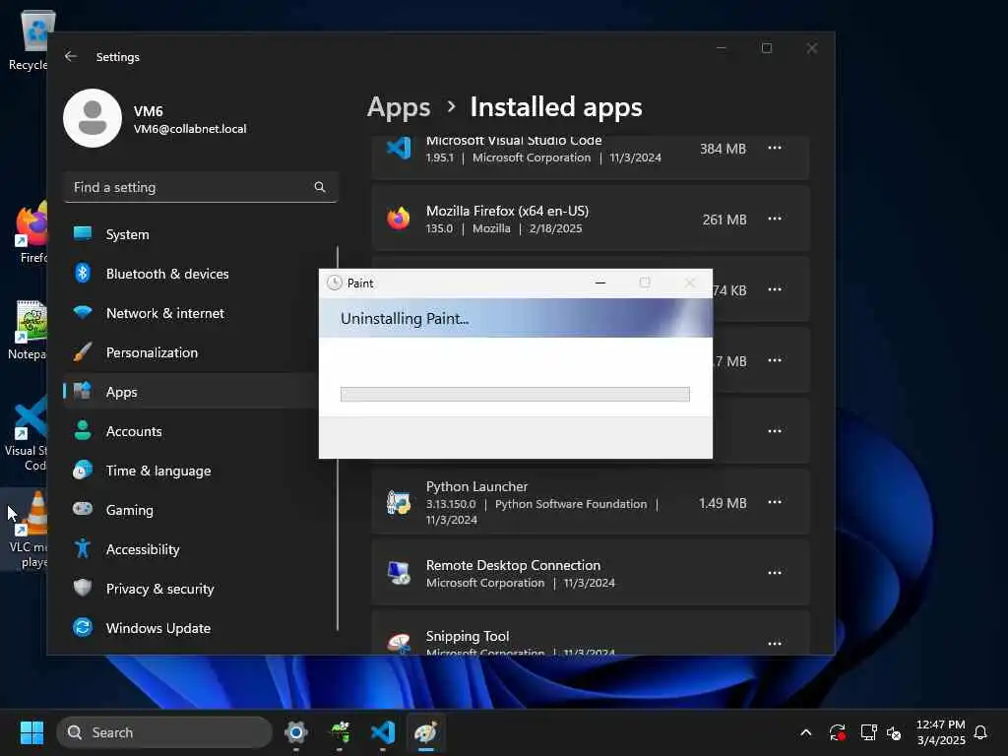Screen dimensions: 1008x756
Task: Click the Remote Desktop Connection app icon
Action: (x=399, y=573)
